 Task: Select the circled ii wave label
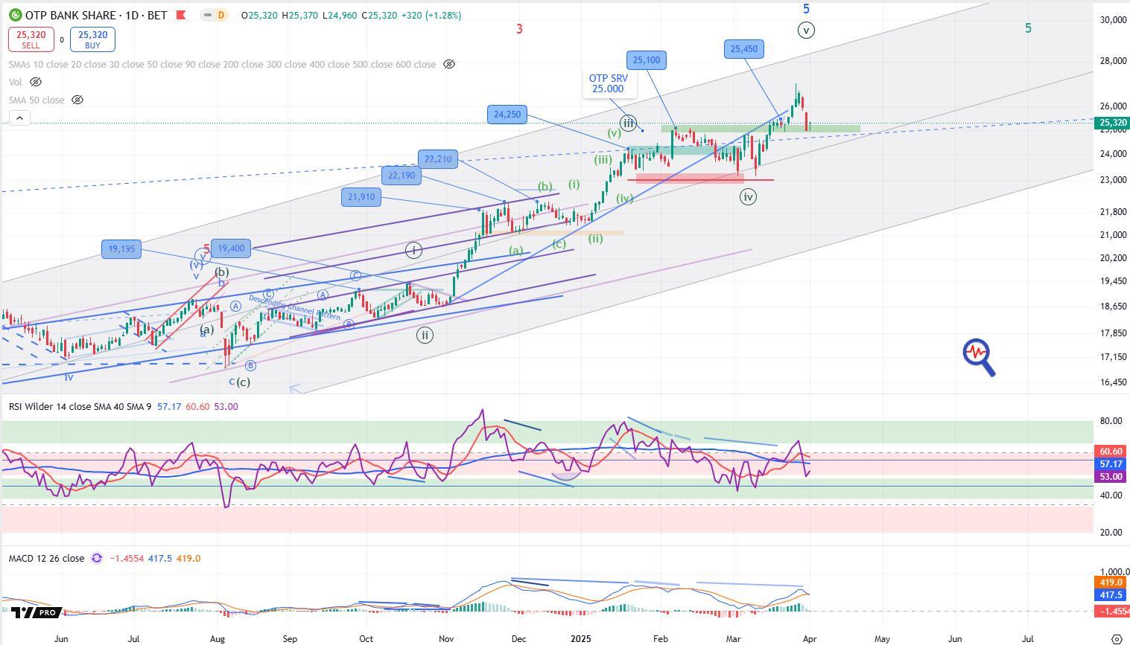[x=425, y=335]
